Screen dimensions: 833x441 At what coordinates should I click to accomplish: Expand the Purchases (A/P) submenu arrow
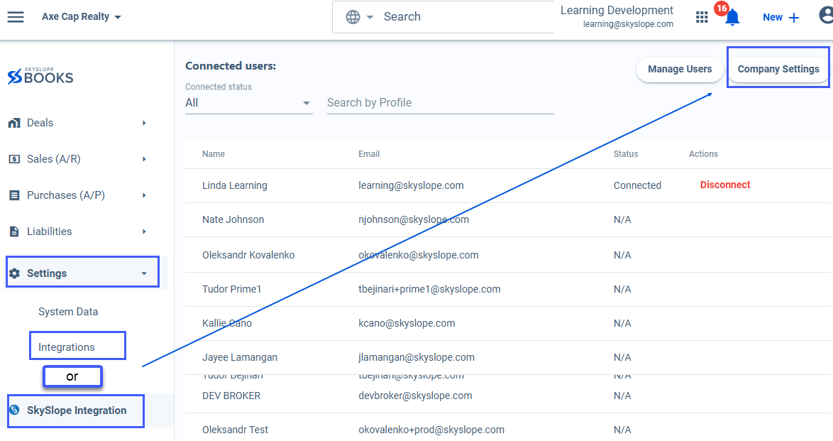coord(144,195)
